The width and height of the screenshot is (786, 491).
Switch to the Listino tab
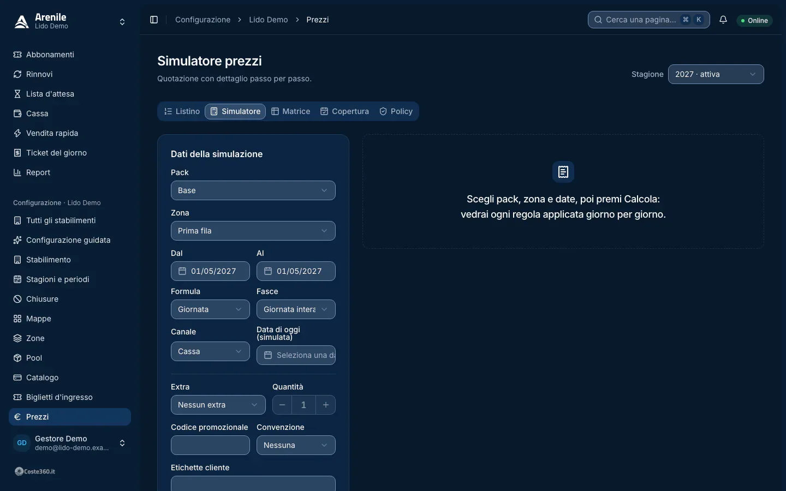(182, 111)
